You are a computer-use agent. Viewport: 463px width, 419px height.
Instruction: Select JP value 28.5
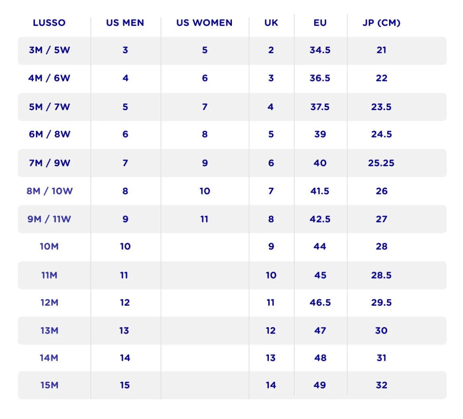coord(381,275)
